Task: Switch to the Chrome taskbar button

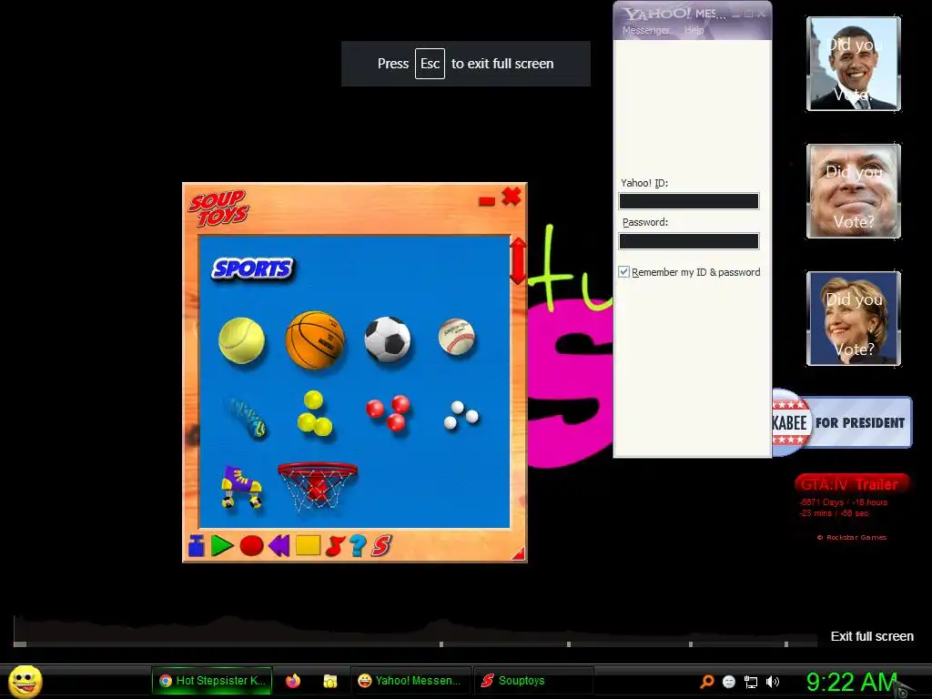Action: 212,681
